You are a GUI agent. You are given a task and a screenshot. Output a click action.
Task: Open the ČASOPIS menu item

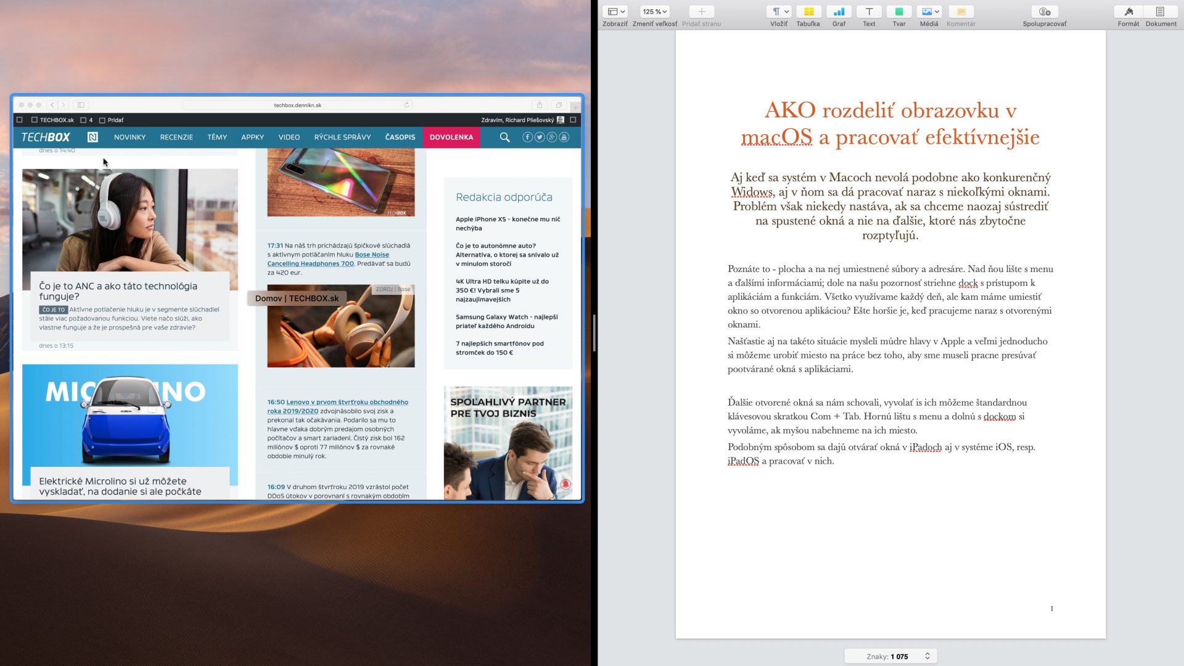pos(400,137)
